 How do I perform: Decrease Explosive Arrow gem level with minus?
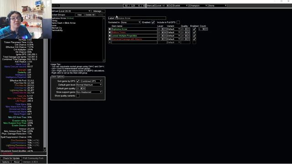click(x=165, y=29)
